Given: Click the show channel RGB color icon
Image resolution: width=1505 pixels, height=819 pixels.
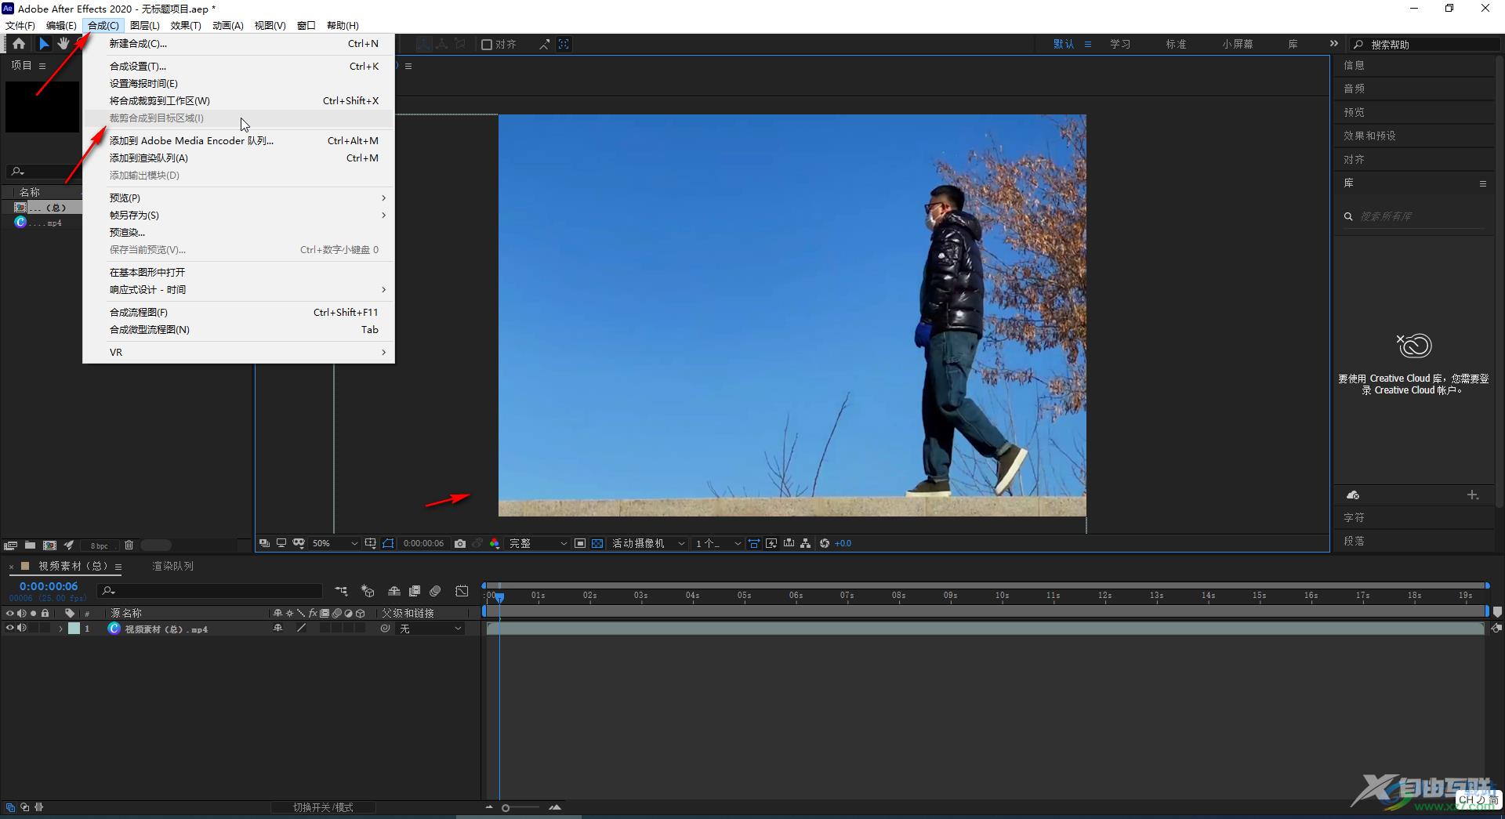Looking at the screenshot, I should (495, 543).
